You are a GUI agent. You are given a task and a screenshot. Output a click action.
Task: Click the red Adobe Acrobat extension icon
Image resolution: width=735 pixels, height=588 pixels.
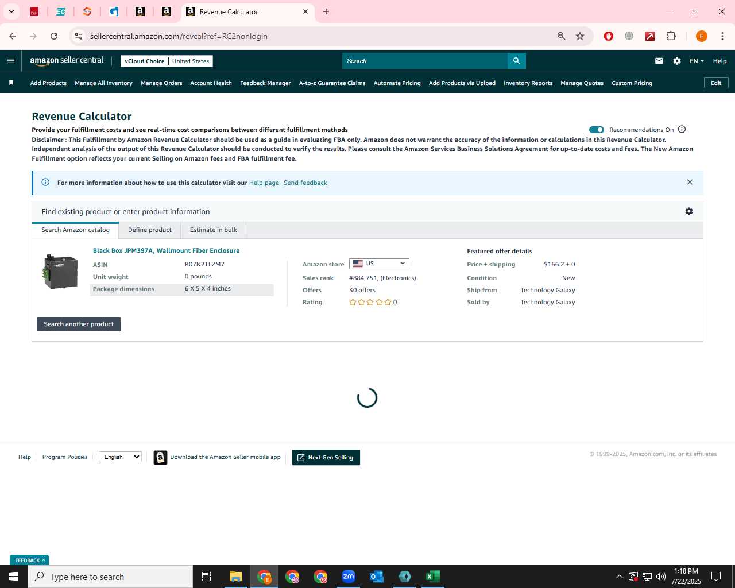650,36
